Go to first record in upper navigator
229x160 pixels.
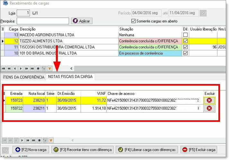(4, 68)
